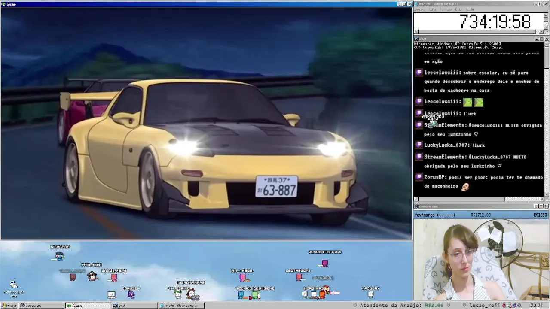Click chat window horizontal scrollbar thumb
Screen dimensions: 550x309
click(461, 199)
